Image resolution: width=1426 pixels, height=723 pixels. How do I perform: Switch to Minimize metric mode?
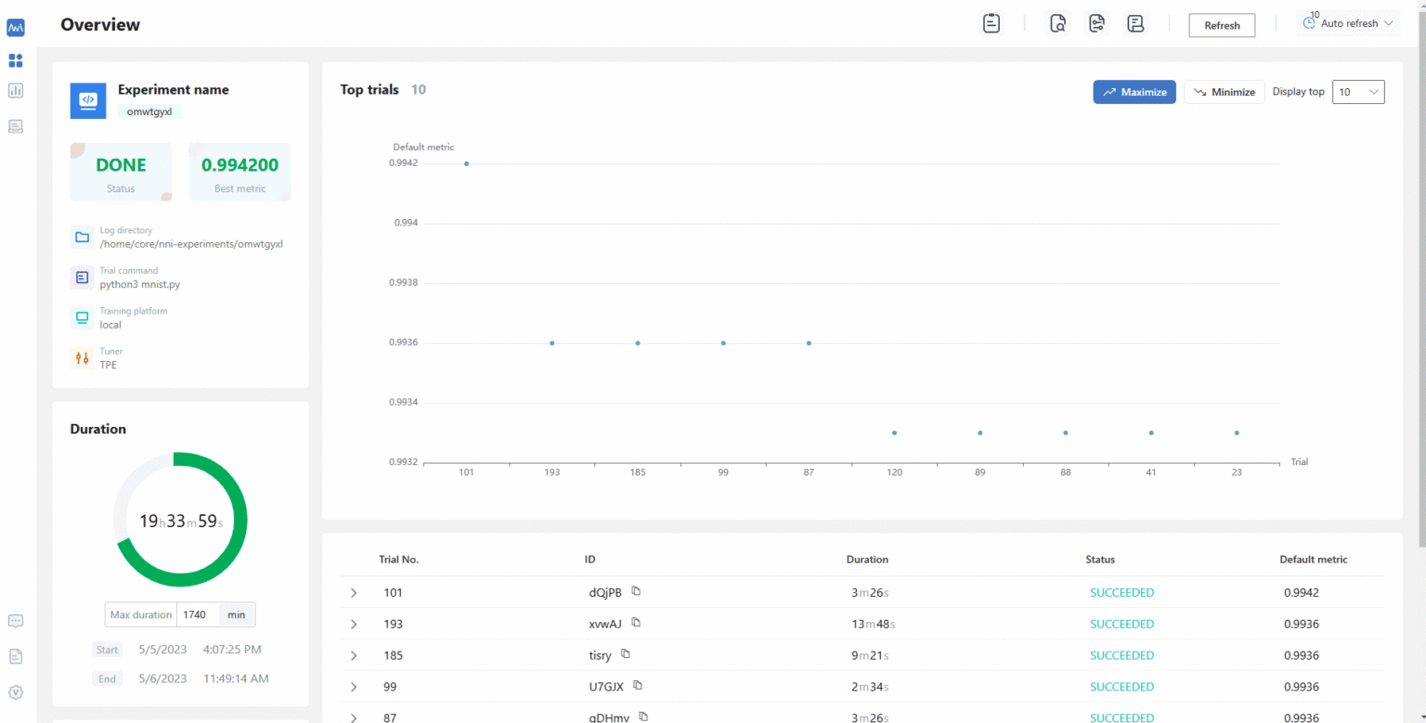point(1224,92)
